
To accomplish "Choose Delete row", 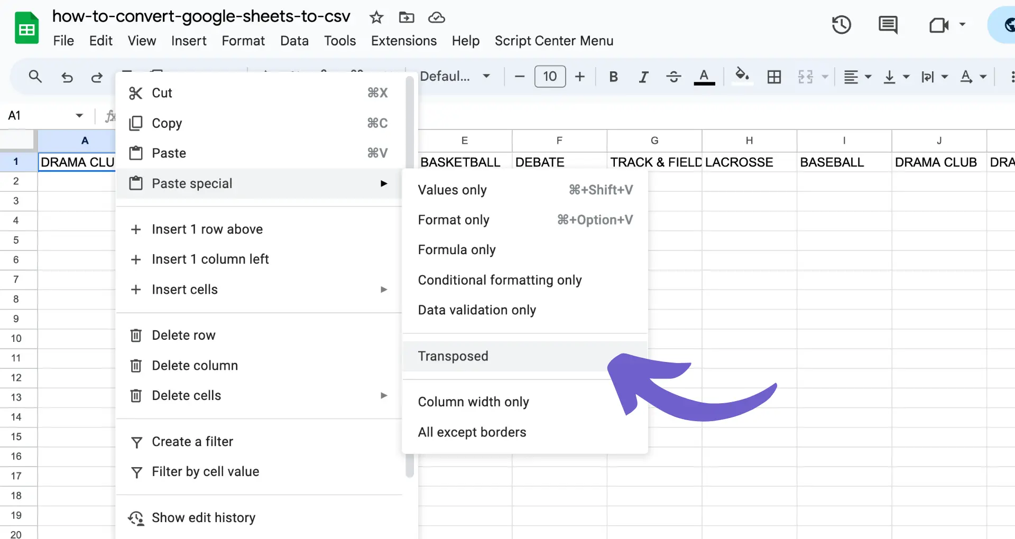I will (x=259, y=336).
